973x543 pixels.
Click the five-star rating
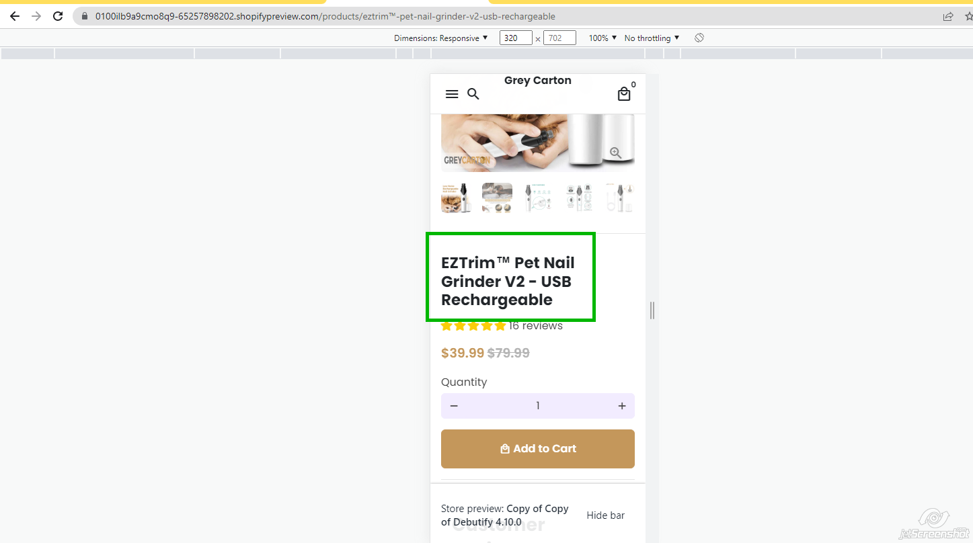(473, 326)
